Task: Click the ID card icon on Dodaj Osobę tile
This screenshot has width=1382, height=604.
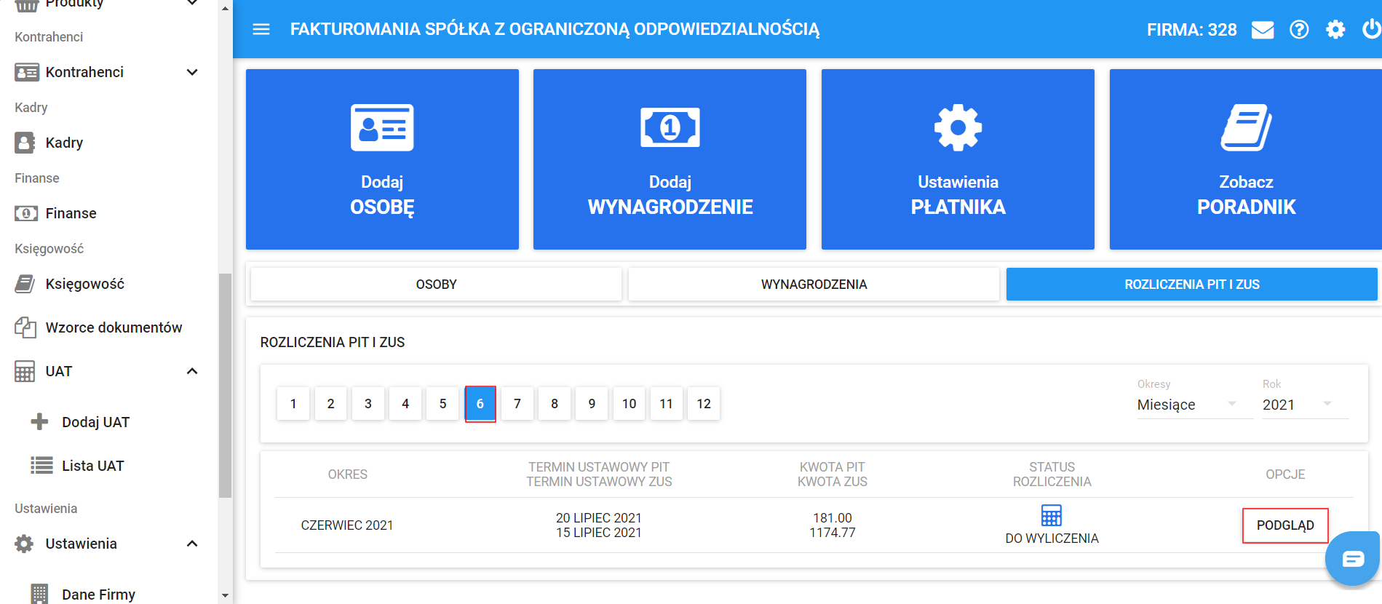Action: (382, 127)
